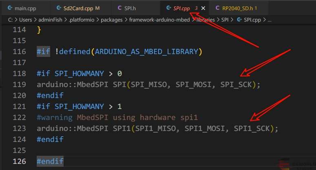Click the C file icon on SPI.h tab
The width and height of the screenshot is (316, 170).
(119, 8)
